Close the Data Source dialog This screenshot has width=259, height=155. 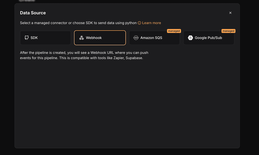click(230, 13)
